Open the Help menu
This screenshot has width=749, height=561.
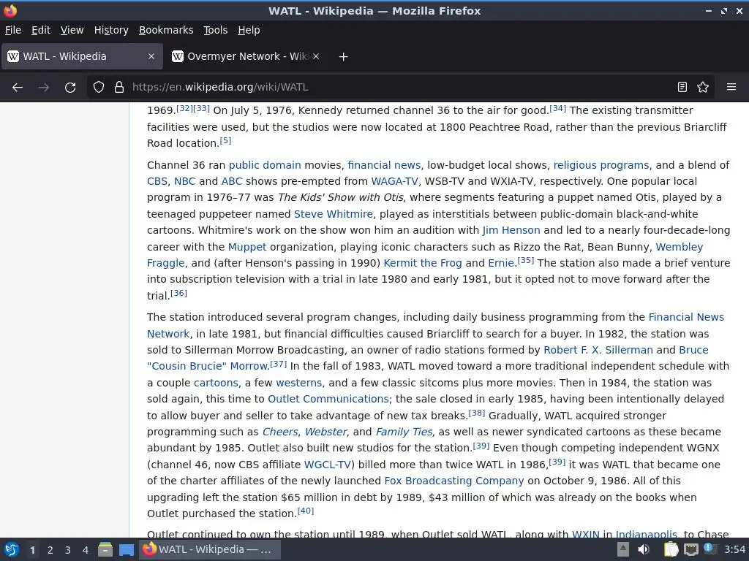coord(249,30)
